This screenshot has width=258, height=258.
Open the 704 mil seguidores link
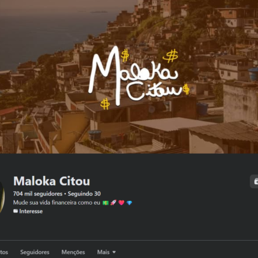pyautogui.click(x=38, y=194)
